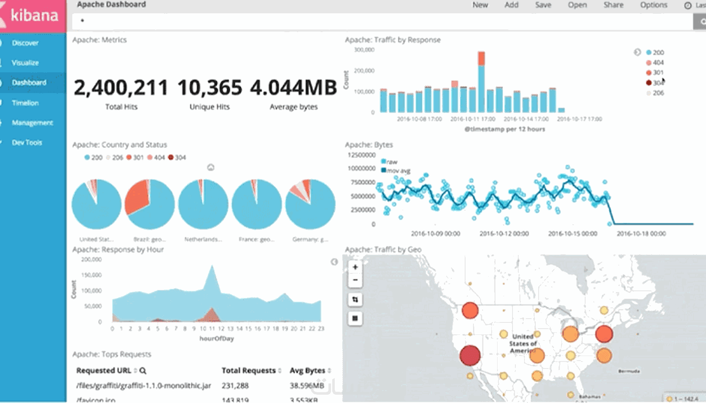Click the search magnifier button

pos(700,22)
